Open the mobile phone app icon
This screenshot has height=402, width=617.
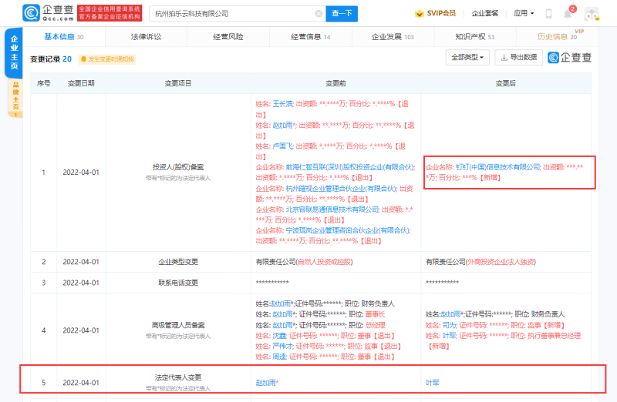pos(548,14)
